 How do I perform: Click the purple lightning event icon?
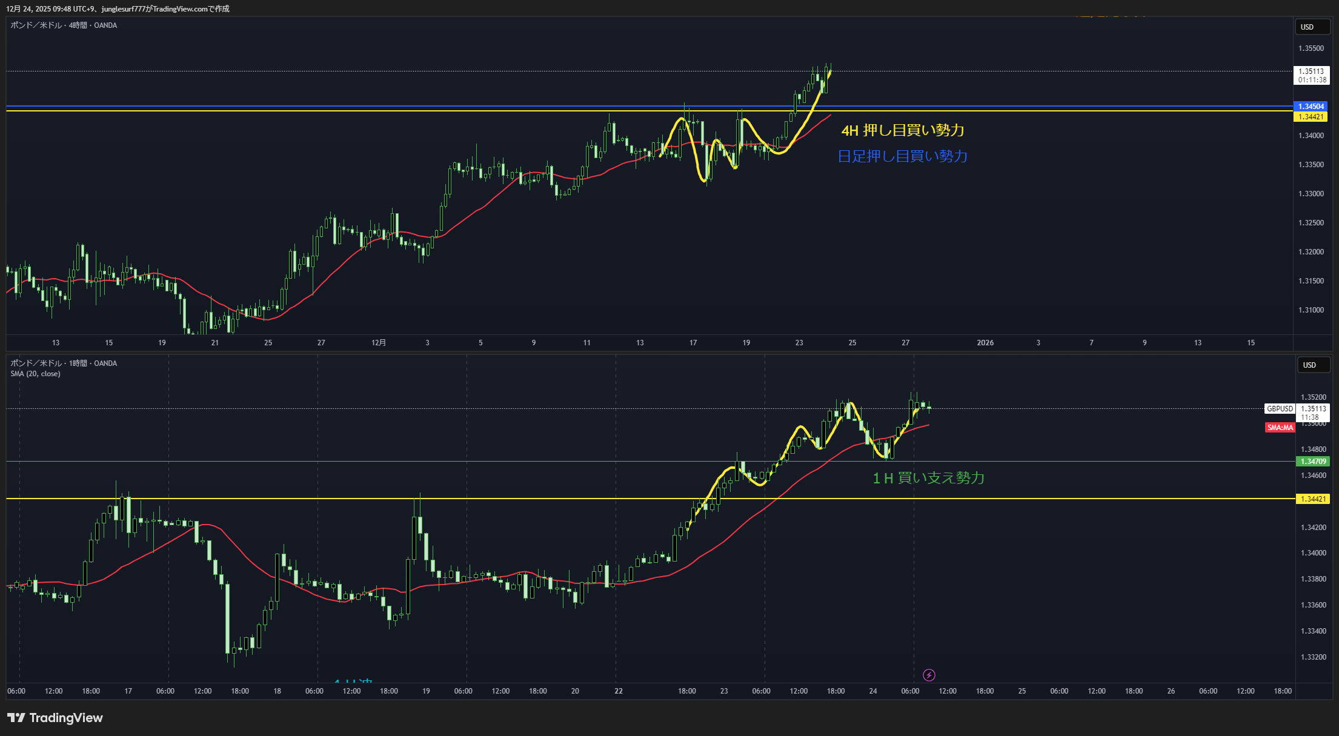[x=928, y=675]
